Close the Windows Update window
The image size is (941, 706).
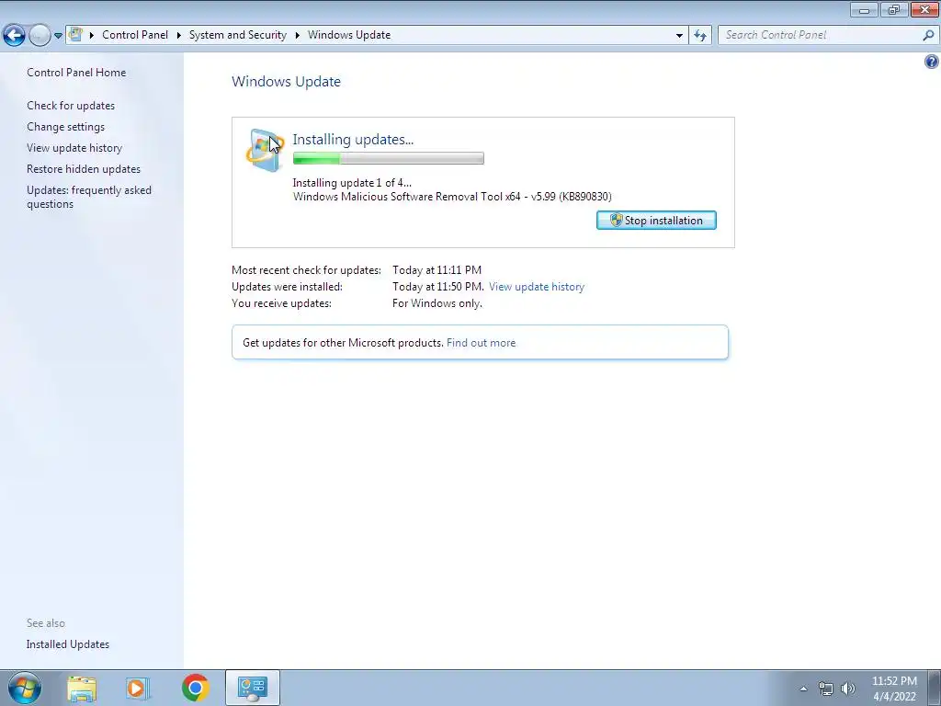click(924, 9)
